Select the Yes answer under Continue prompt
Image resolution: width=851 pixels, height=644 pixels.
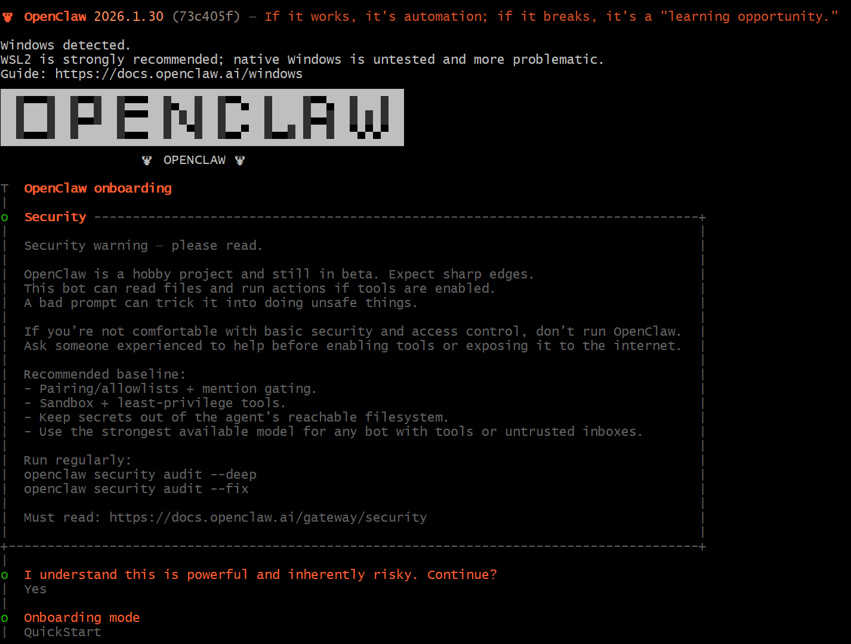35,589
